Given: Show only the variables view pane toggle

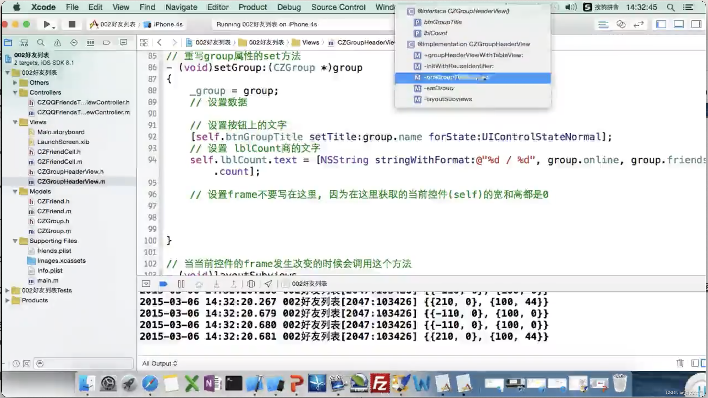Looking at the screenshot, I should click(x=695, y=363).
